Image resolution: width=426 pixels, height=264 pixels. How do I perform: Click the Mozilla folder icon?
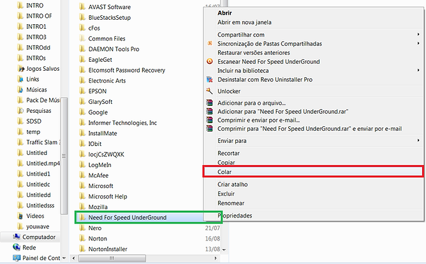coord(82,207)
